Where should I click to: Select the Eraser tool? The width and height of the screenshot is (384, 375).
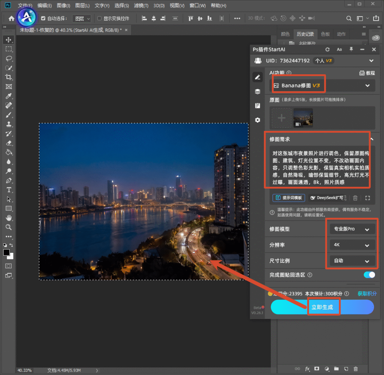pos(9,143)
